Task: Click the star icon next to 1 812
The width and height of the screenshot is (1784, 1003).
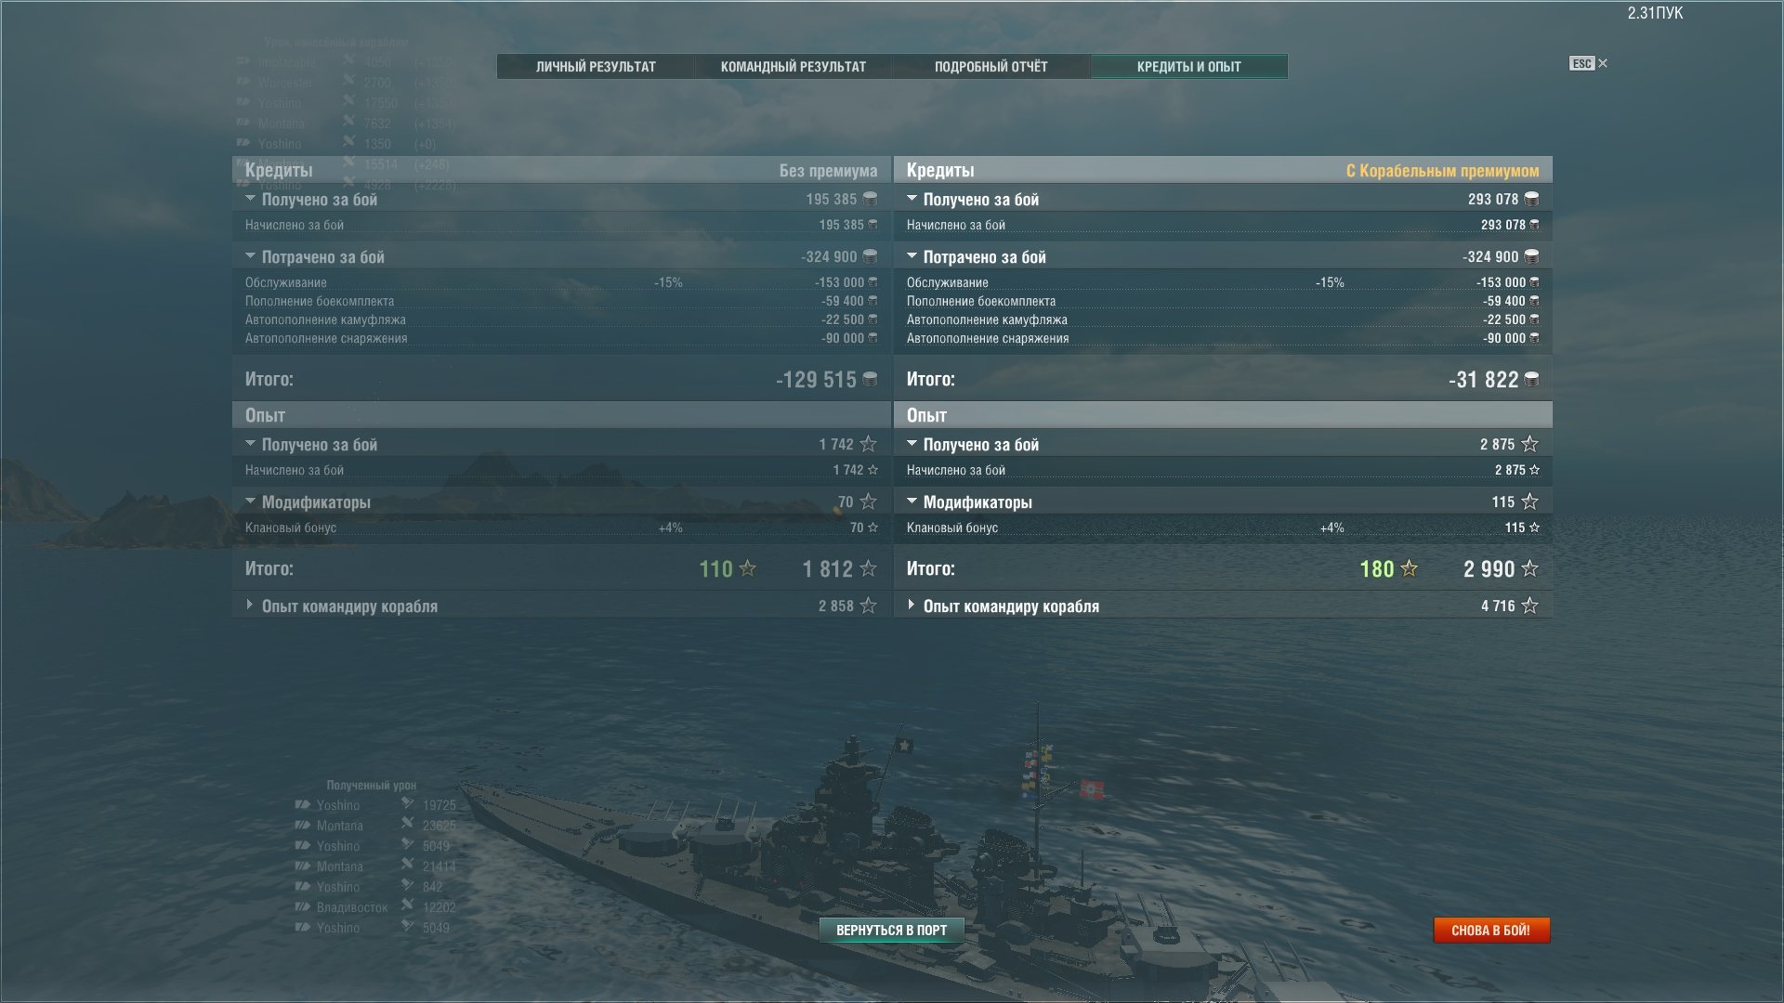Action: [868, 568]
